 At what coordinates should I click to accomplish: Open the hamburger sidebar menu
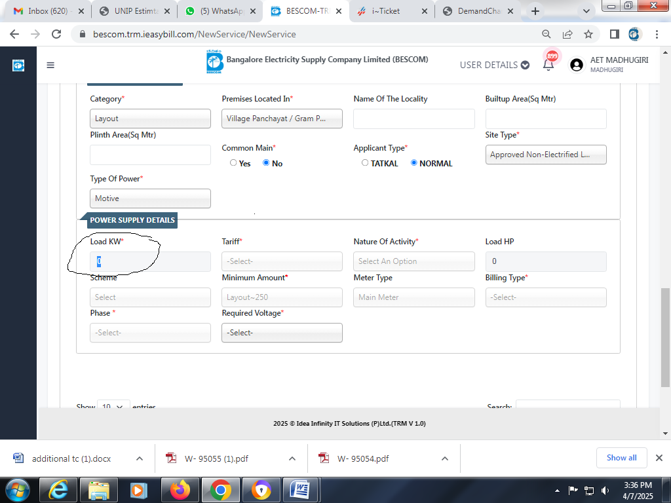pos(50,65)
